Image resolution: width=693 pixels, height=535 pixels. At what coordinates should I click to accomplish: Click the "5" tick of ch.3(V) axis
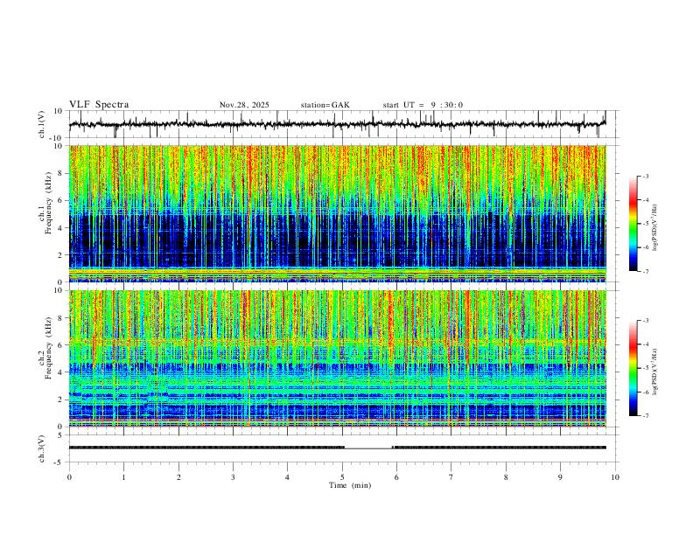pos(61,435)
